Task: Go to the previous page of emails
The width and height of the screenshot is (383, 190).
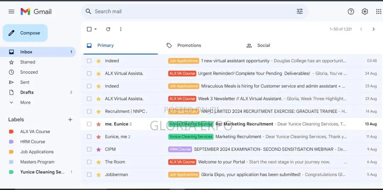Action: (x=361, y=29)
